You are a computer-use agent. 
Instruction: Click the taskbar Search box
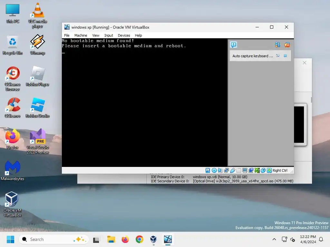pos(54,239)
